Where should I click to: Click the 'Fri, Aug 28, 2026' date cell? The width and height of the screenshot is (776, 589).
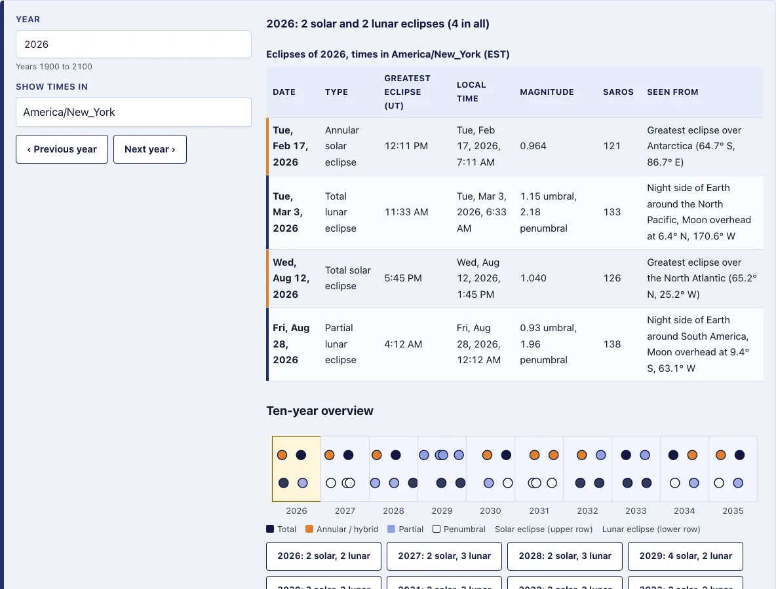292,344
